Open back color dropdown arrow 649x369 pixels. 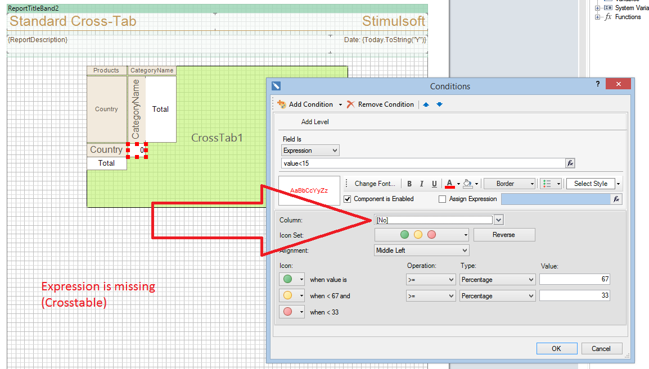pos(476,184)
